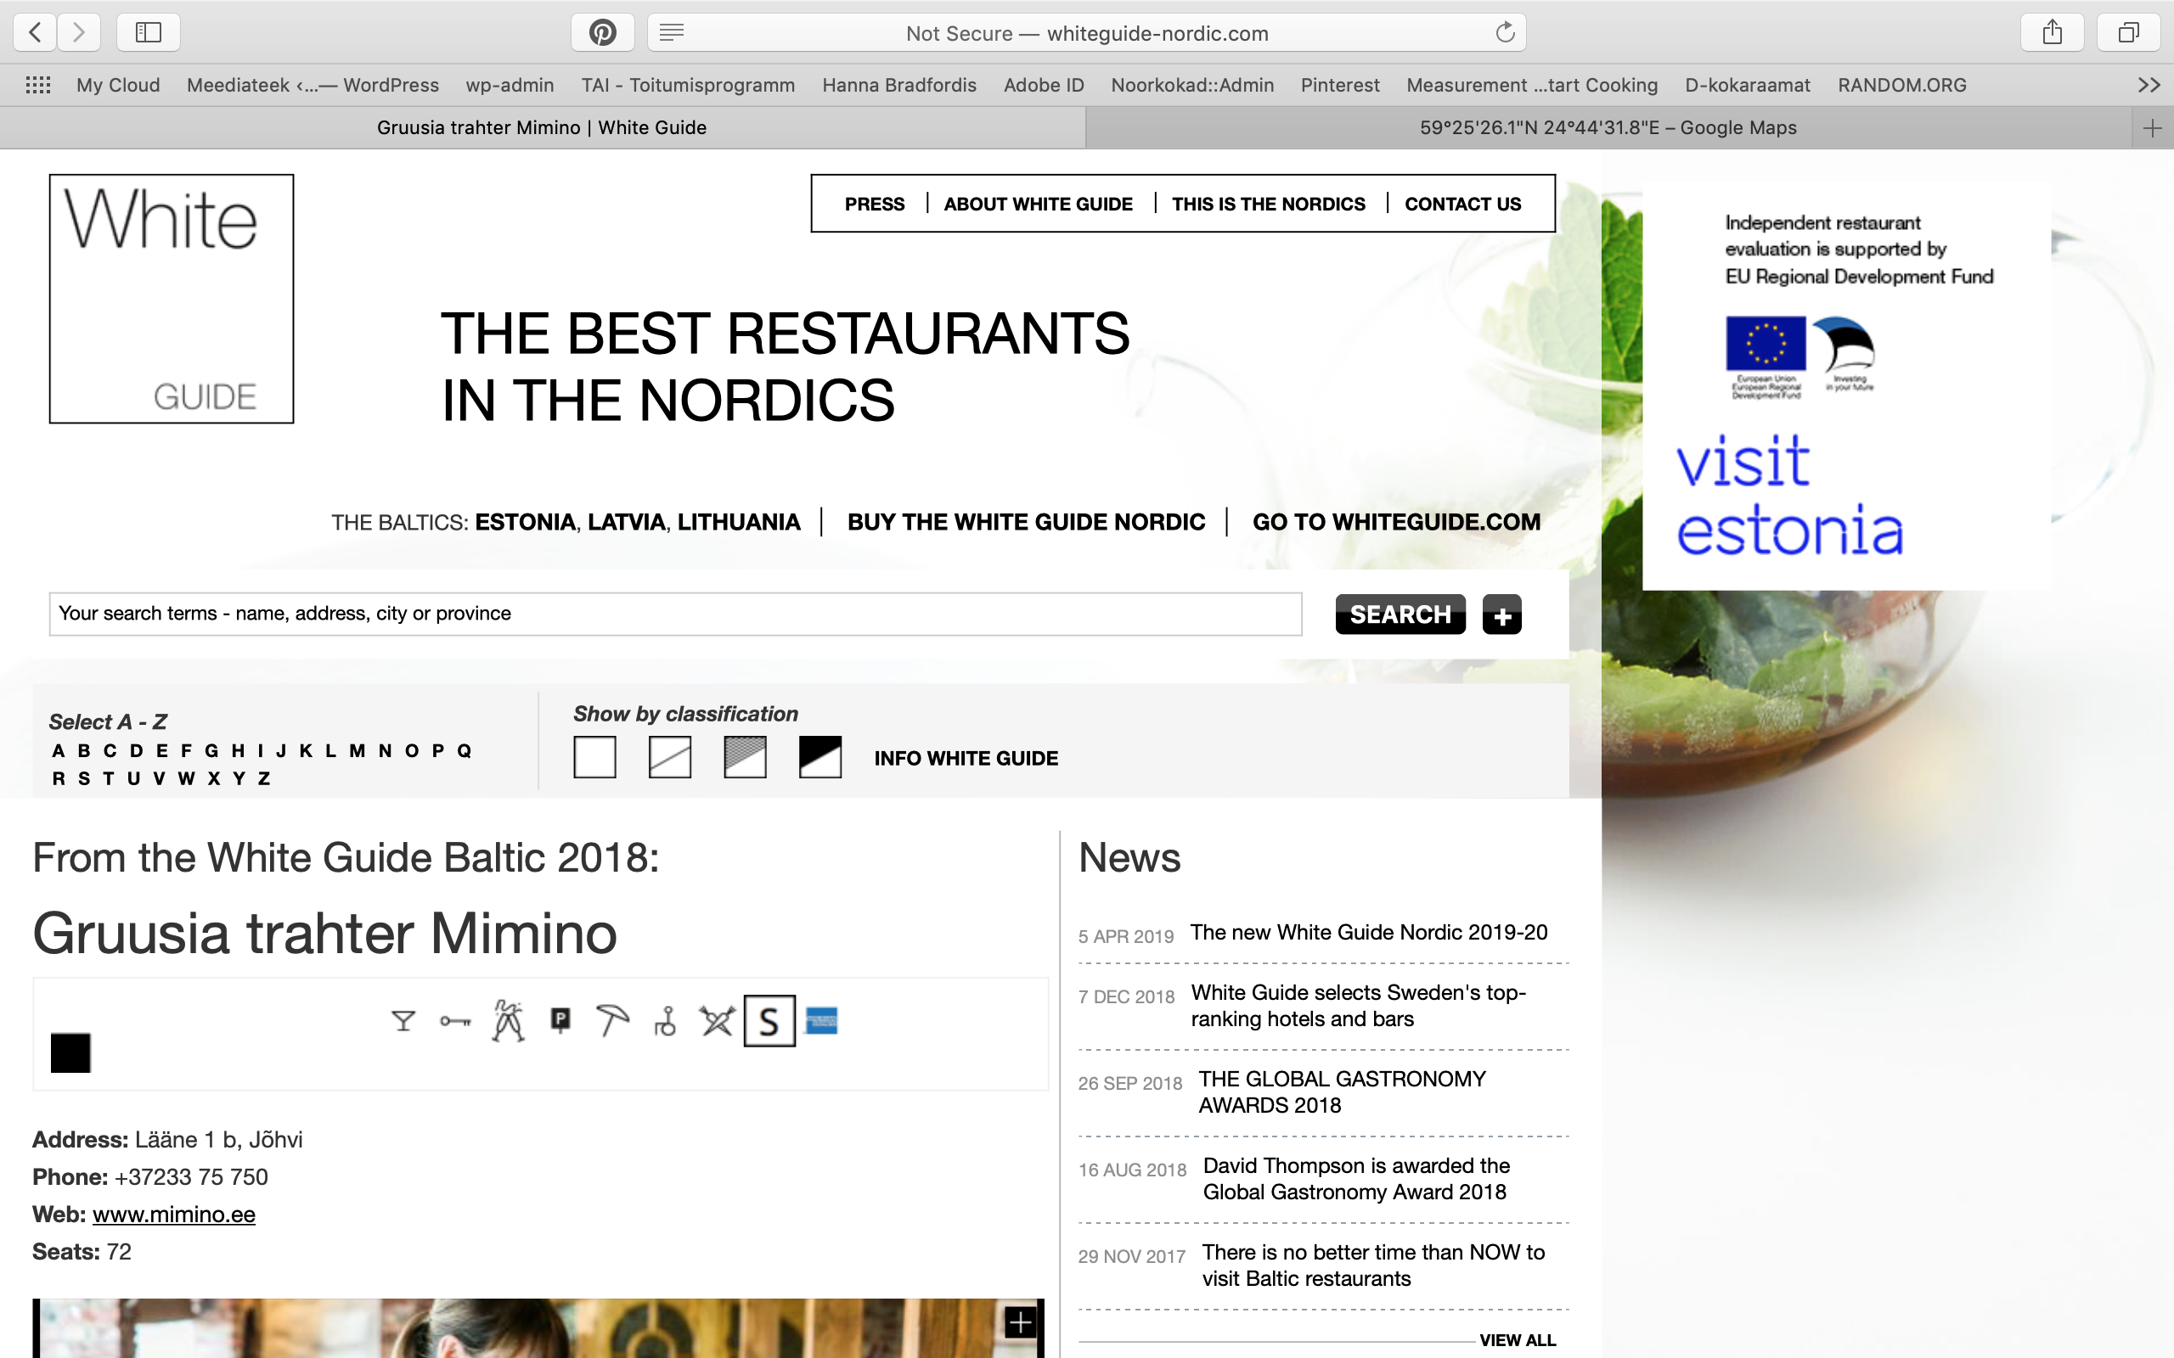The width and height of the screenshot is (2174, 1358).
Task: Open Pinterest extension in Safari toolbar
Action: 602,33
